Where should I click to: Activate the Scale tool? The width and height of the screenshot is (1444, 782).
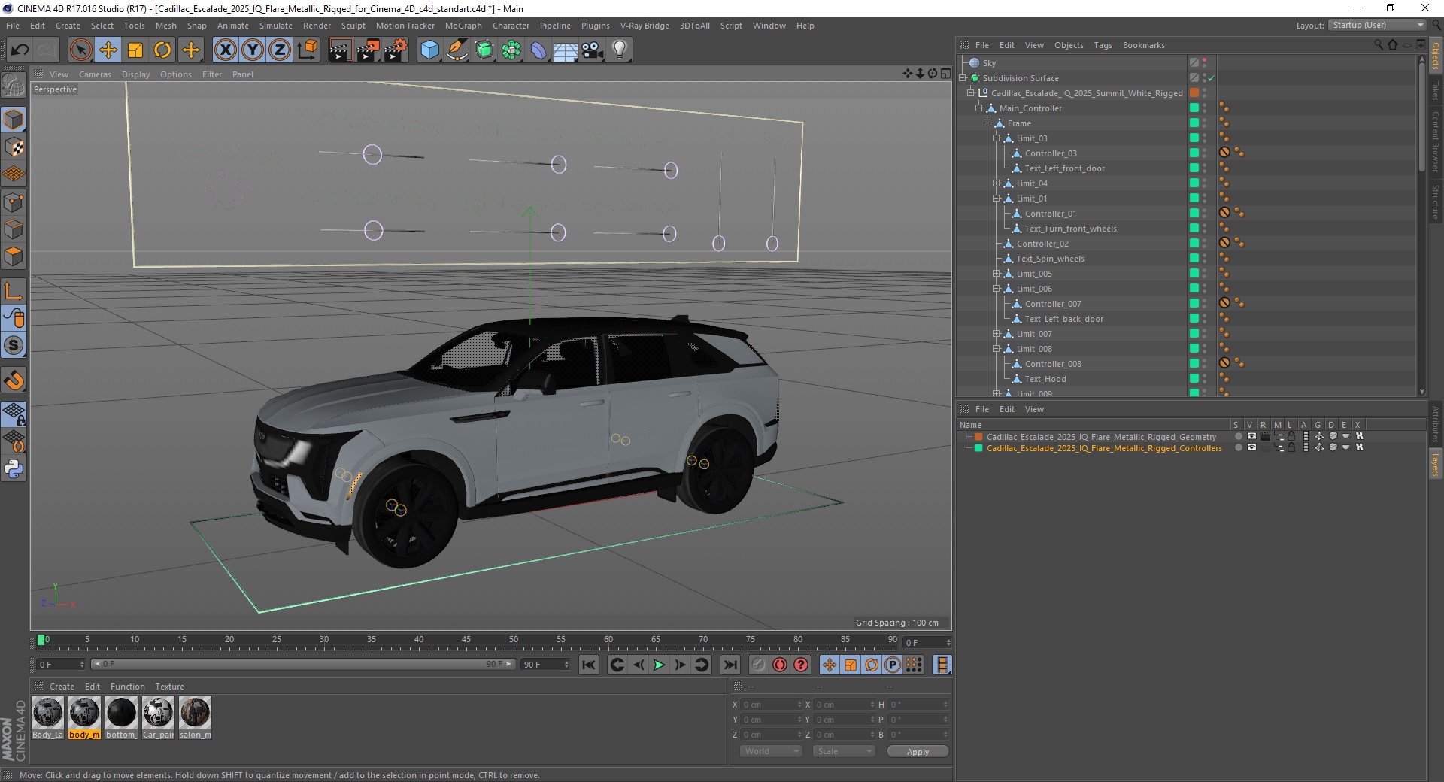pyautogui.click(x=135, y=50)
